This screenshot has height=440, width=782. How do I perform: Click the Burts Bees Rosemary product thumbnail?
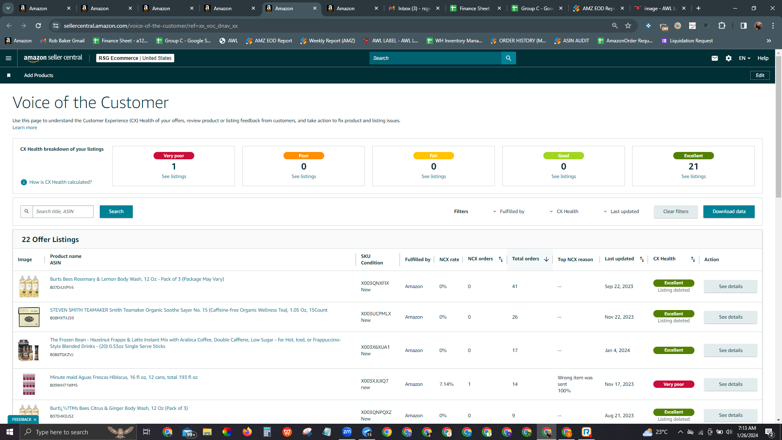29,286
